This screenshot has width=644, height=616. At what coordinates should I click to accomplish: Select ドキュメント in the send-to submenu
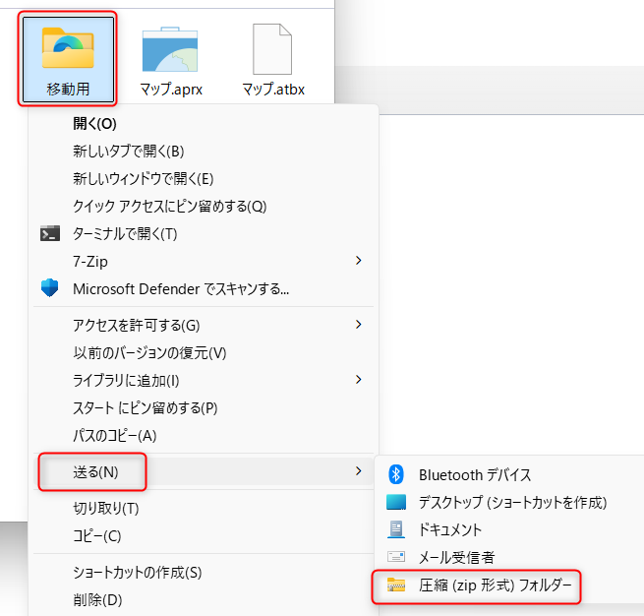click(449, 530)
